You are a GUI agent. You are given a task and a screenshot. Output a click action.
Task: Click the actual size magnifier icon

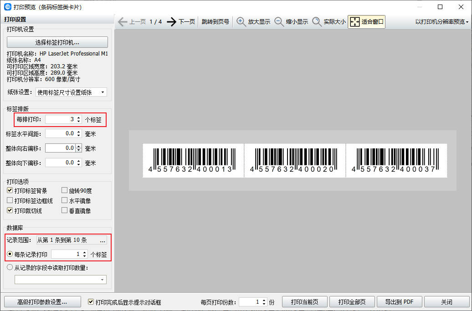click(x=317, y=22)
